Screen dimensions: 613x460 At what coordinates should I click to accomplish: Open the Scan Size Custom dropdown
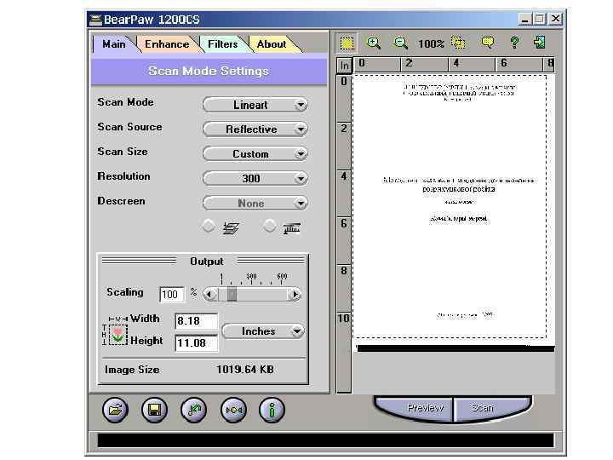(x=255, y=153)
